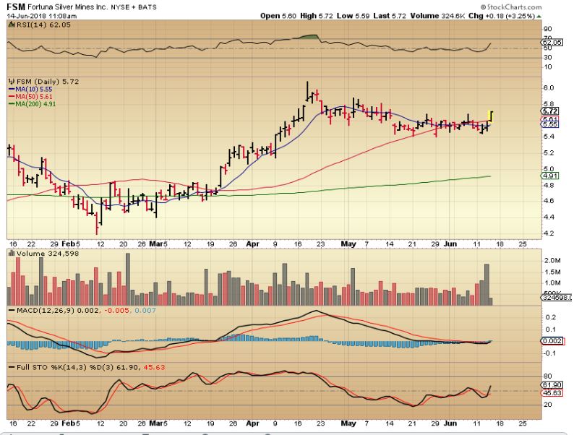Click the histogram icon before Volume label
Screen dimensions: 587x435
[12, 254]
